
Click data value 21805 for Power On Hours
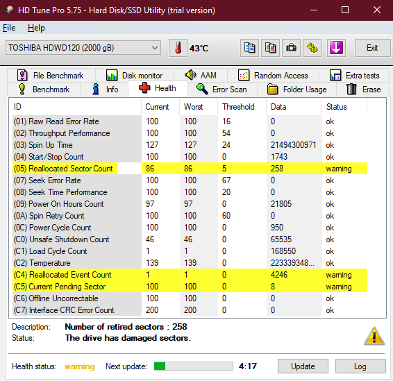tap(281, 204)
